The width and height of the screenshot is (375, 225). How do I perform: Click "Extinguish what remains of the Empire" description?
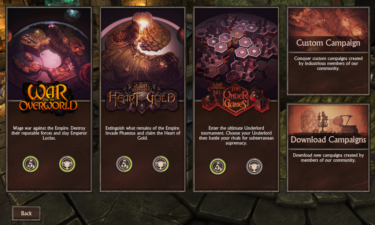[x=143, y=133]
